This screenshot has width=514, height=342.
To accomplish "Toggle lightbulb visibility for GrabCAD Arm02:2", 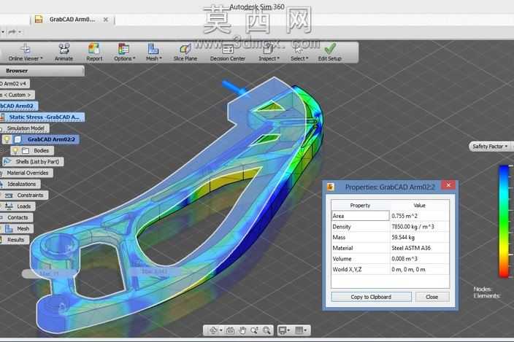I will (x=7, y=139).
